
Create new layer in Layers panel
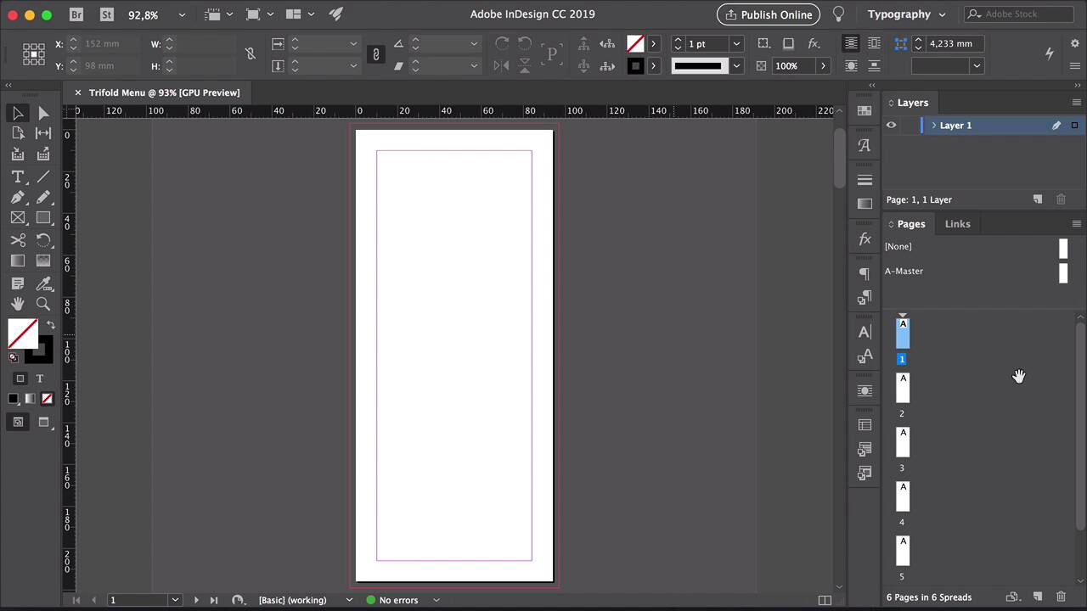pyautogui.click(x=1037, y=199)
